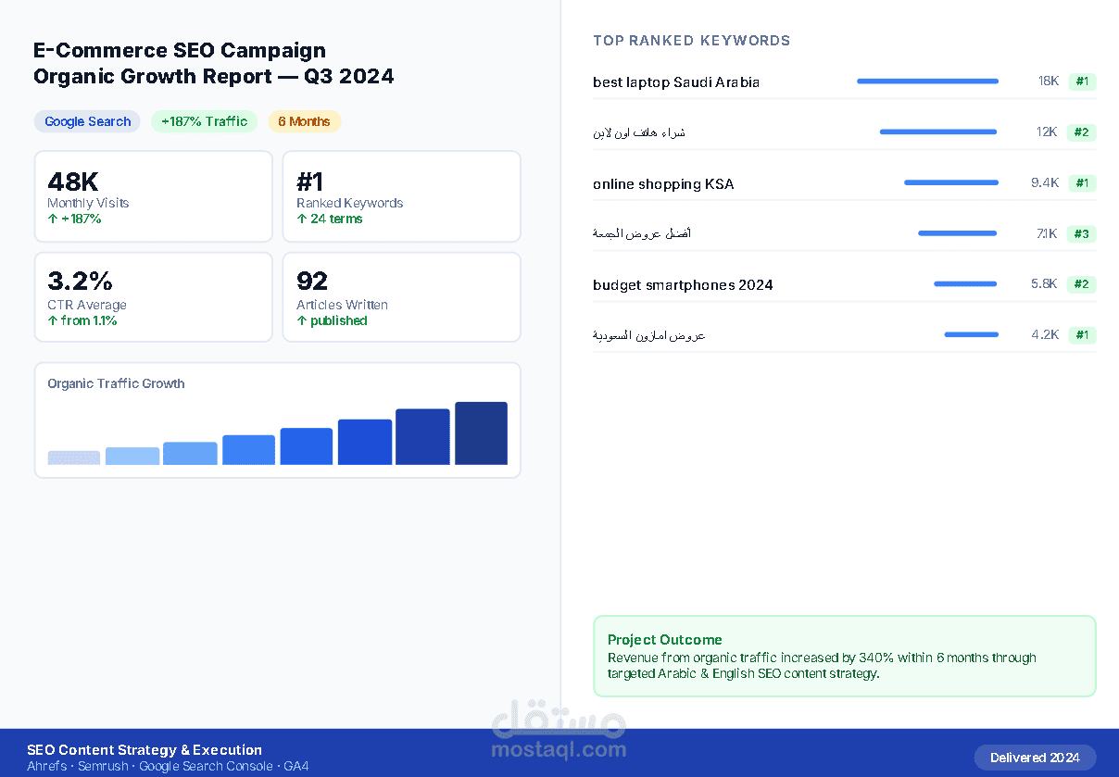1119x777 pixels.
Task: Select the lightest, shortest bar in traffic chart
Action: [x=74, y=457]
